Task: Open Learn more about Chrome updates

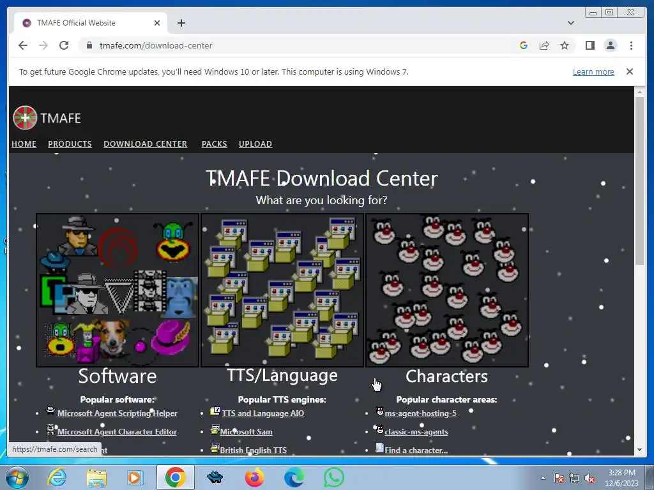Action: click(x=593, y=71)
